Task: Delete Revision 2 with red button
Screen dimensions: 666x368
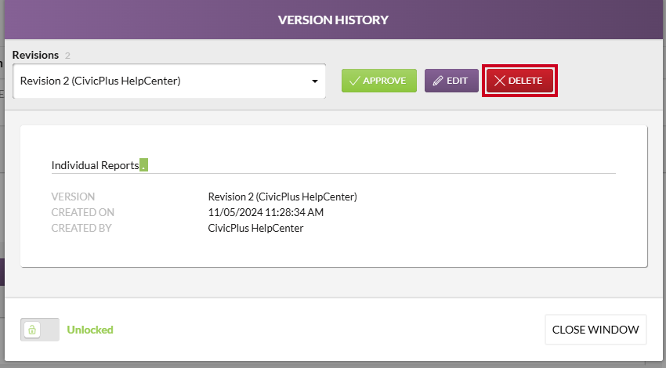Action: click(519, 81)
